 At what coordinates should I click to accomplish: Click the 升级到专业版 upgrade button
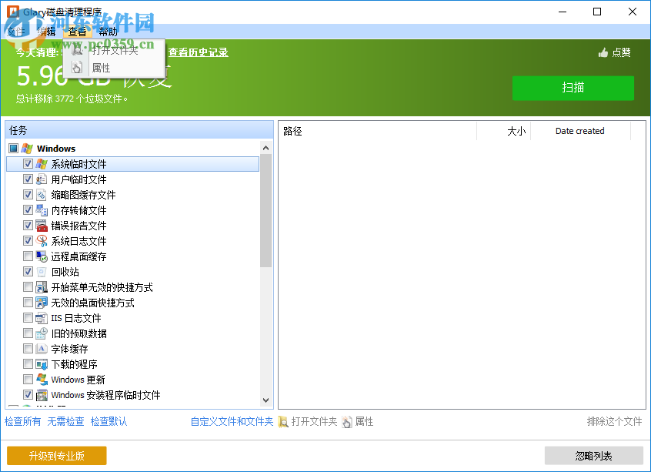coord(55,455)
